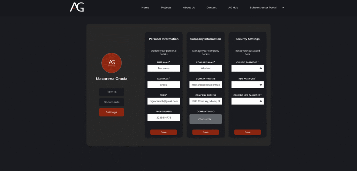This screenshot has height=171, width=357.
Task: Click Choose File for company logo
Action: pos(205,119)
